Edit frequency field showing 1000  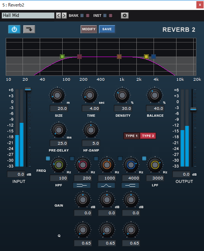point(107,178)
